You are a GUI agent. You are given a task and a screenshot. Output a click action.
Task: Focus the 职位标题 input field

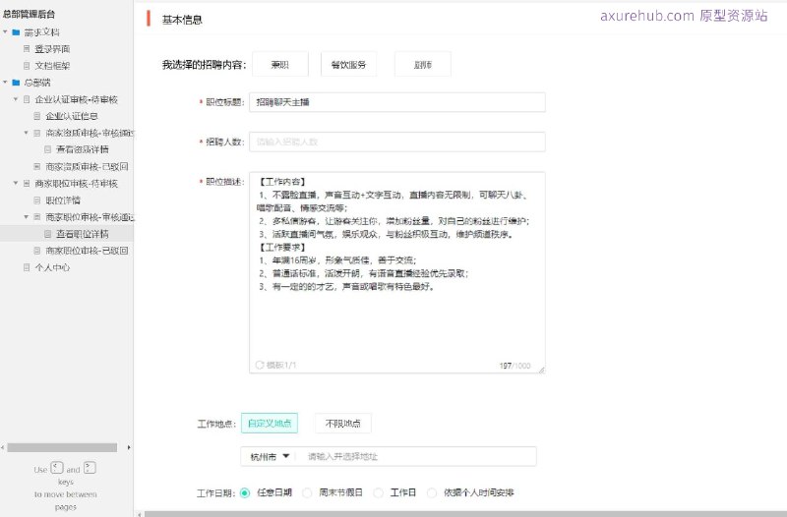click(x=397, y=102)
